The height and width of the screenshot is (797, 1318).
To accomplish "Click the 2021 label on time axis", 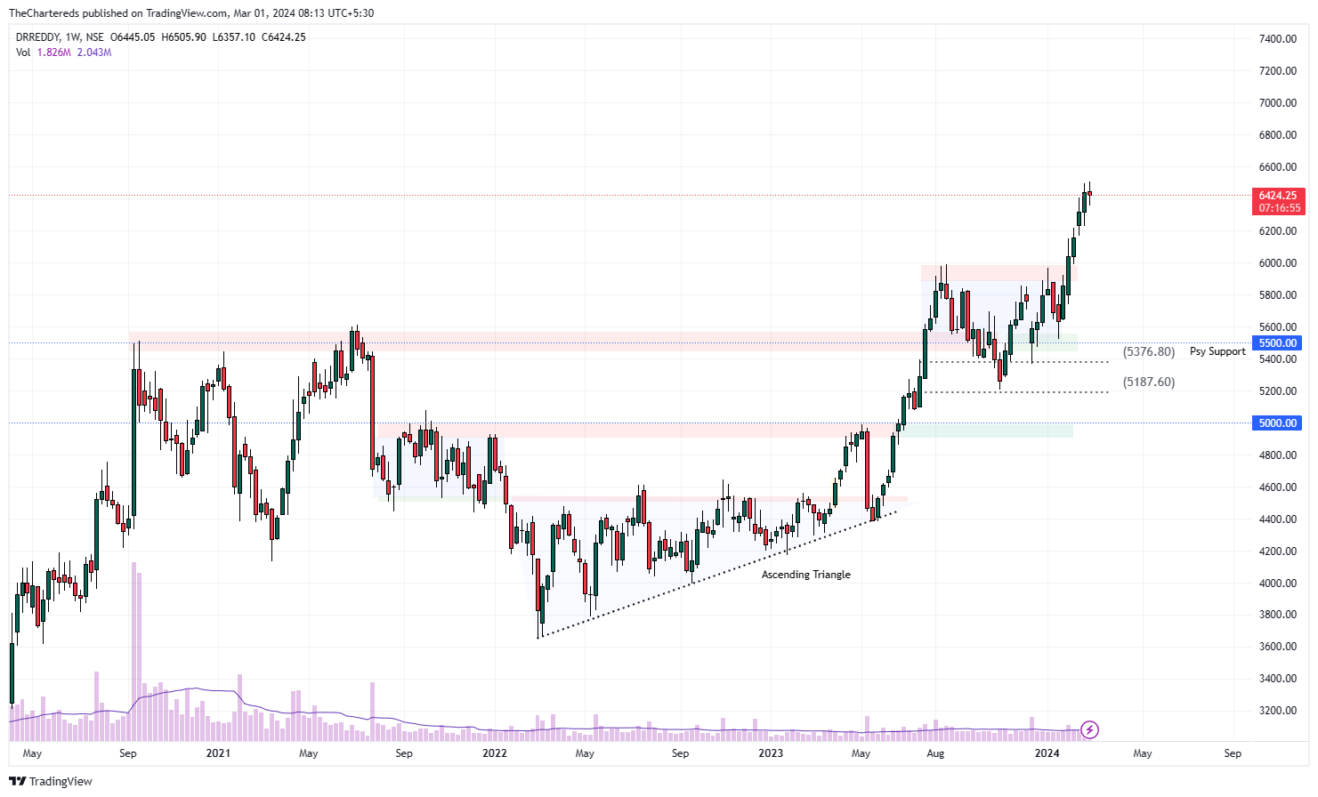I will (218, 753).
